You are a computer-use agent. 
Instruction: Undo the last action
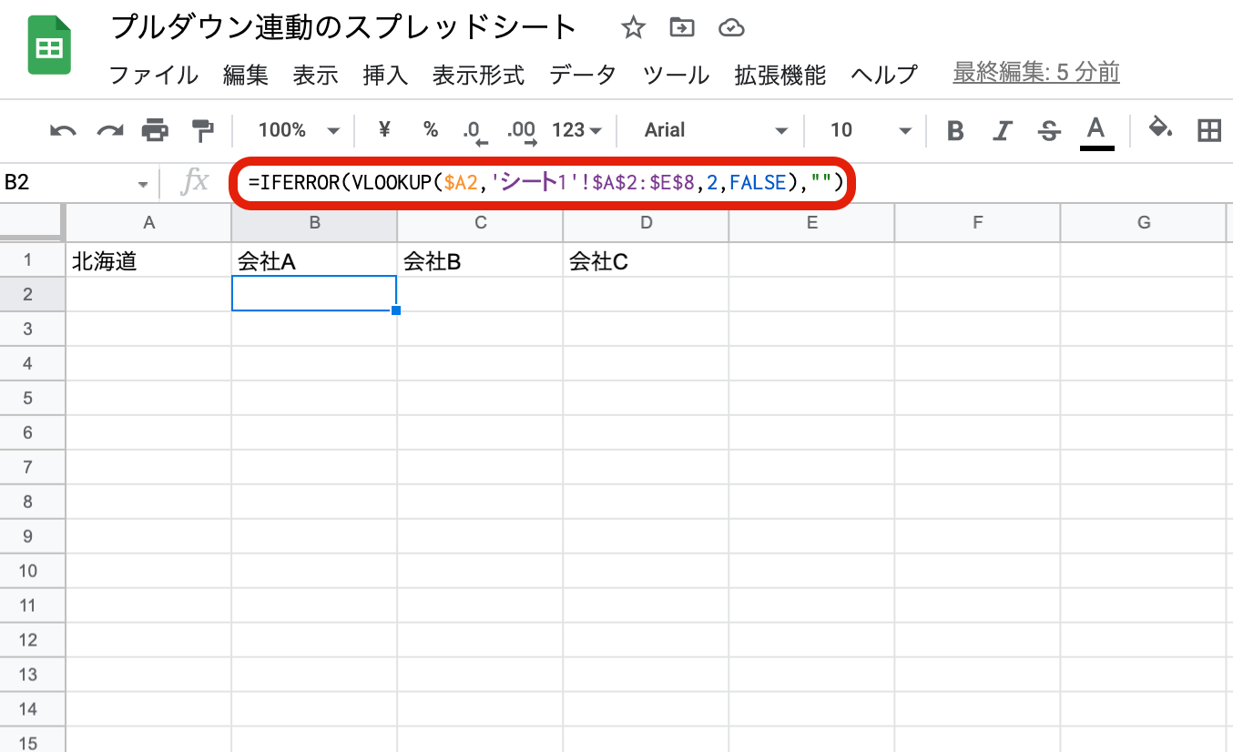pyautogui.click(x=63, y=130)
